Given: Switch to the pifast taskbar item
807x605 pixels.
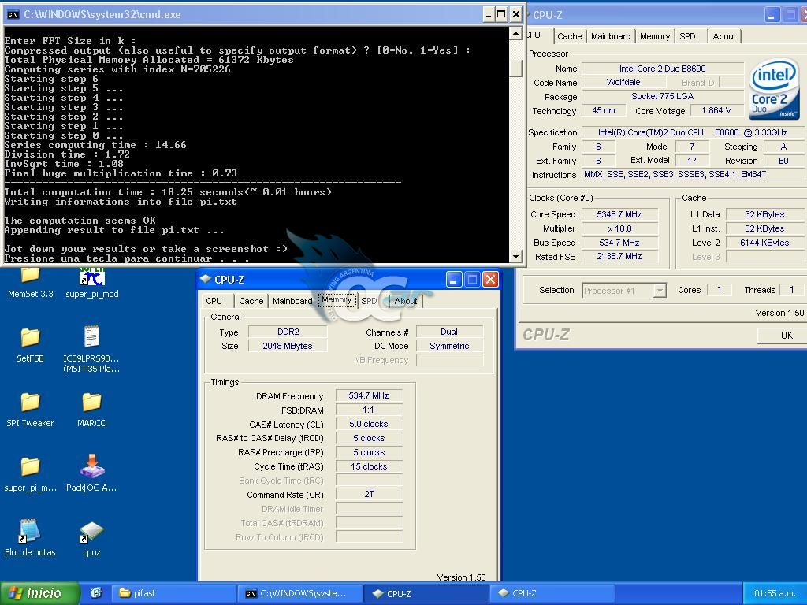Looking at the screenshot, I should pos(175,593).
